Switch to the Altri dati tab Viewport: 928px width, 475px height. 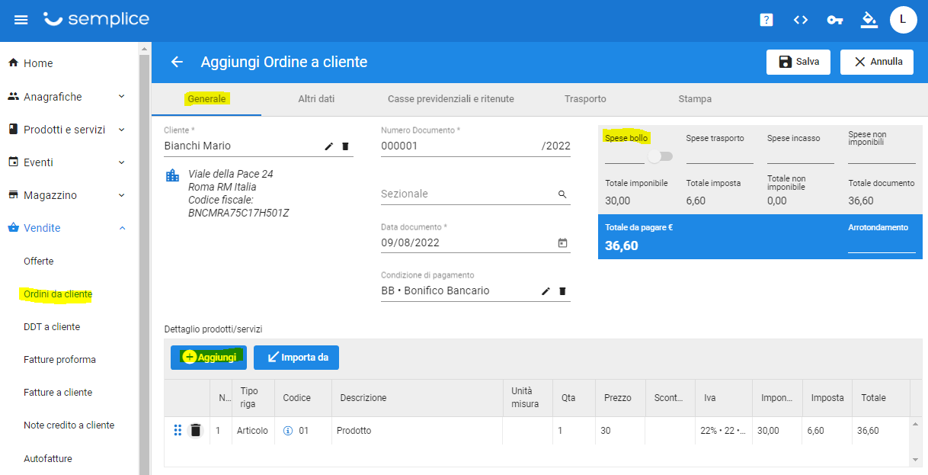(x=316, y=99)
